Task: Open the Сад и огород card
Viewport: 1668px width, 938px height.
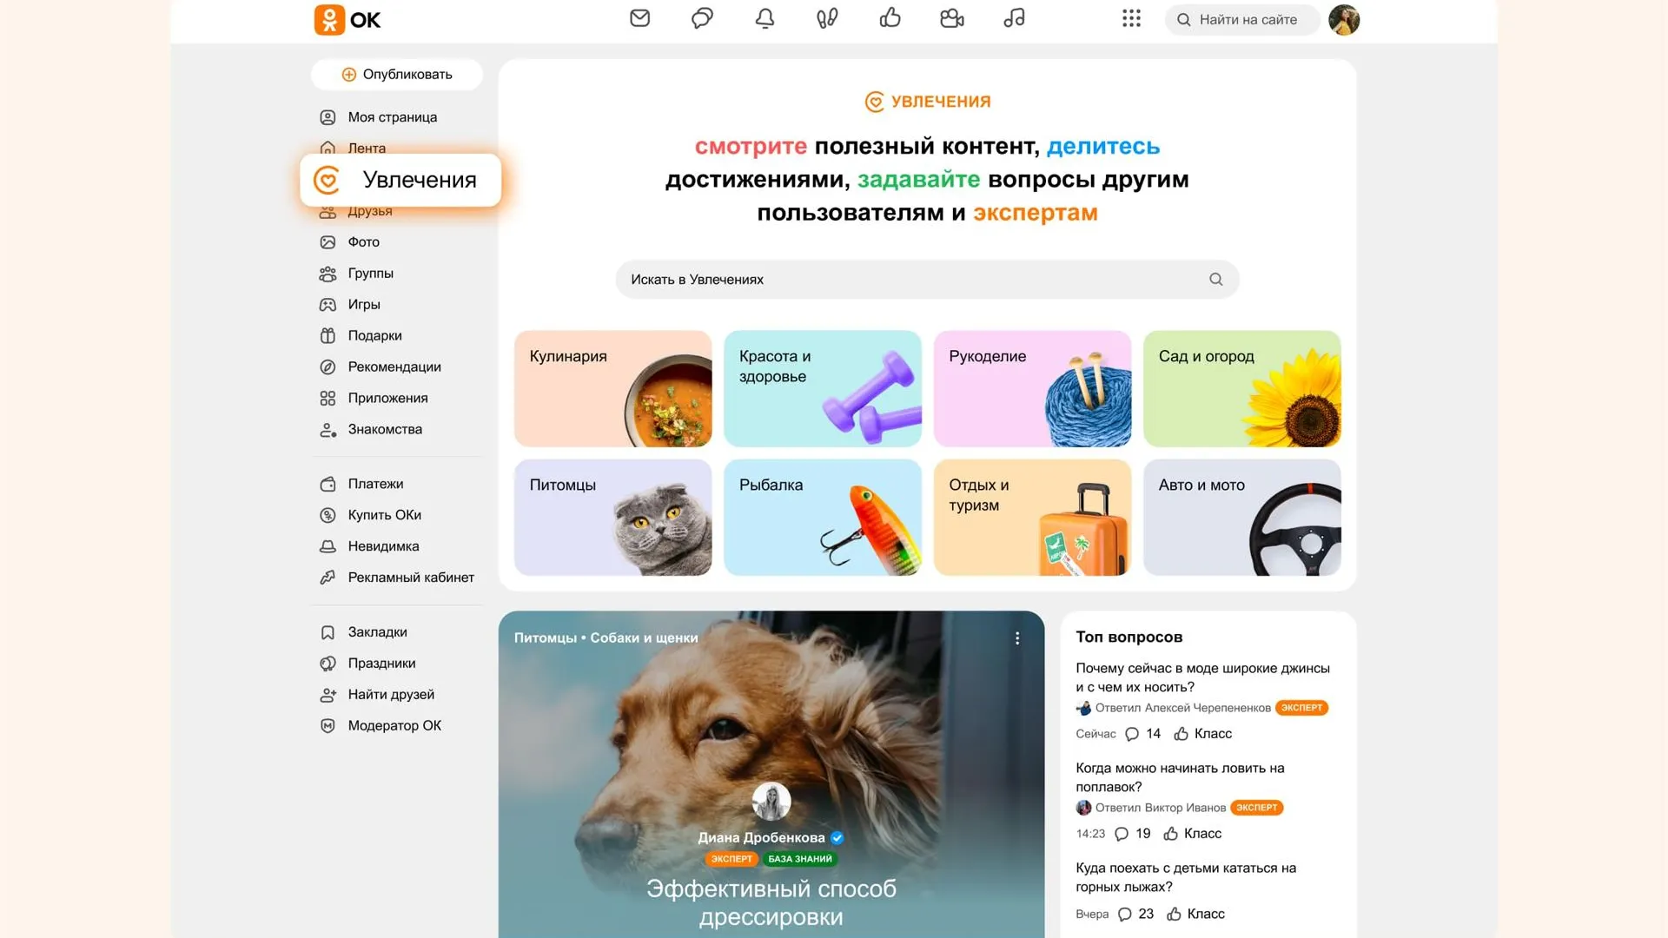Action: (x=1241, y=389)
